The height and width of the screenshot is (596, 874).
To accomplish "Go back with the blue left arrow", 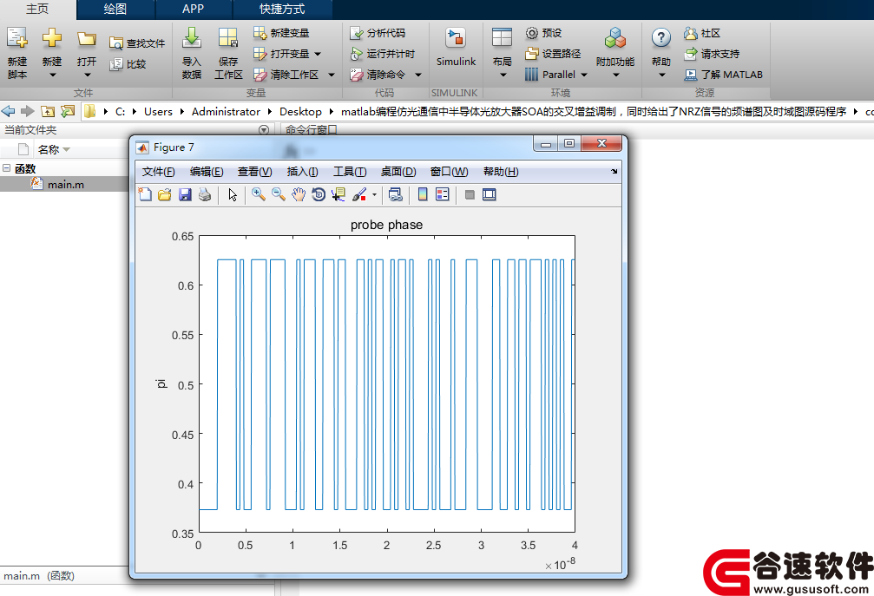I will tap(9, 111).
